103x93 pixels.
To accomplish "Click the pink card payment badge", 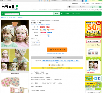I will (x=43, y=32).
